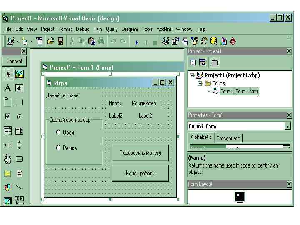Click the Copy toolbar icon

pyautogui.click(x=82, y=41)
